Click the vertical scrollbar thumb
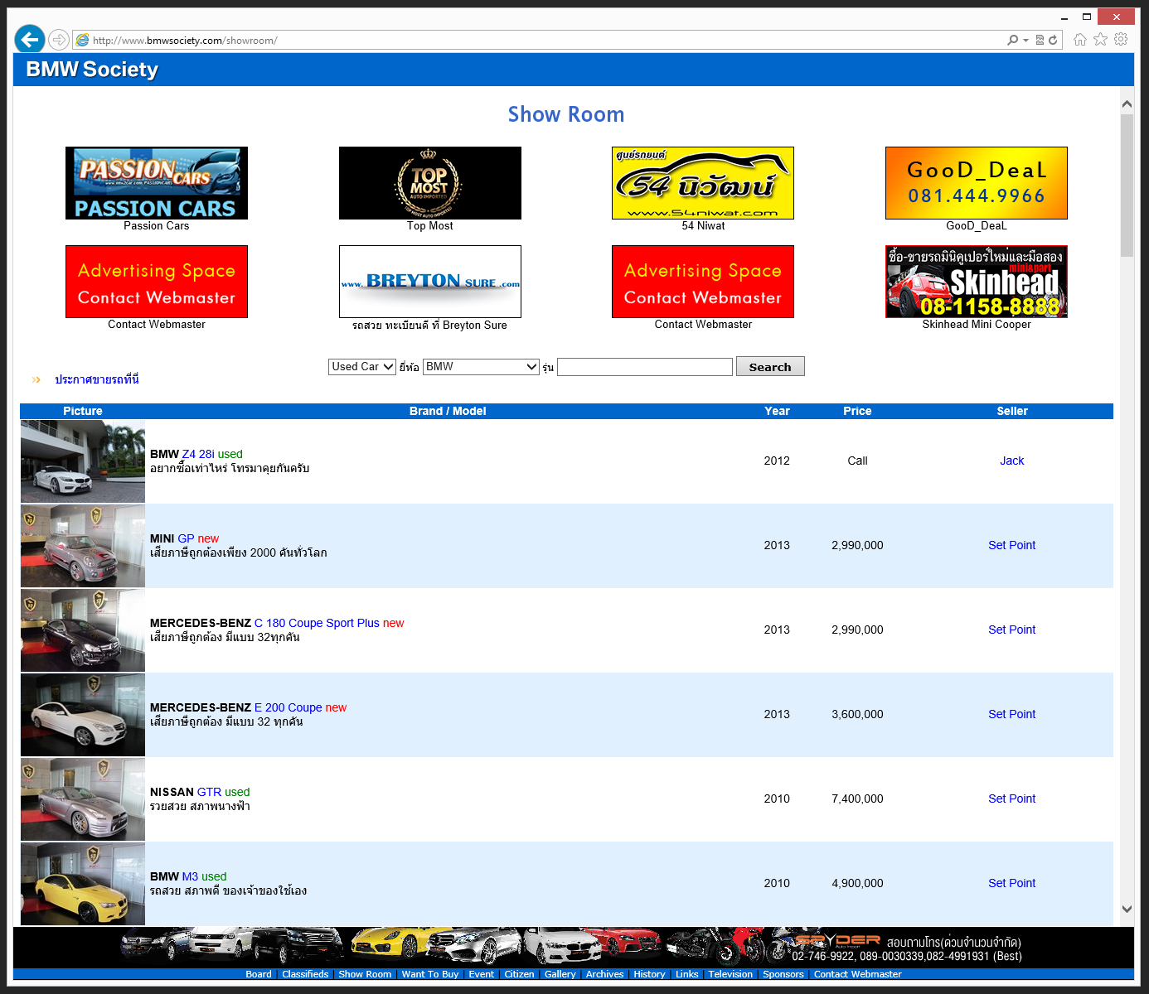Viewport: 1149px width, 994px height. tap(1127, 186)
